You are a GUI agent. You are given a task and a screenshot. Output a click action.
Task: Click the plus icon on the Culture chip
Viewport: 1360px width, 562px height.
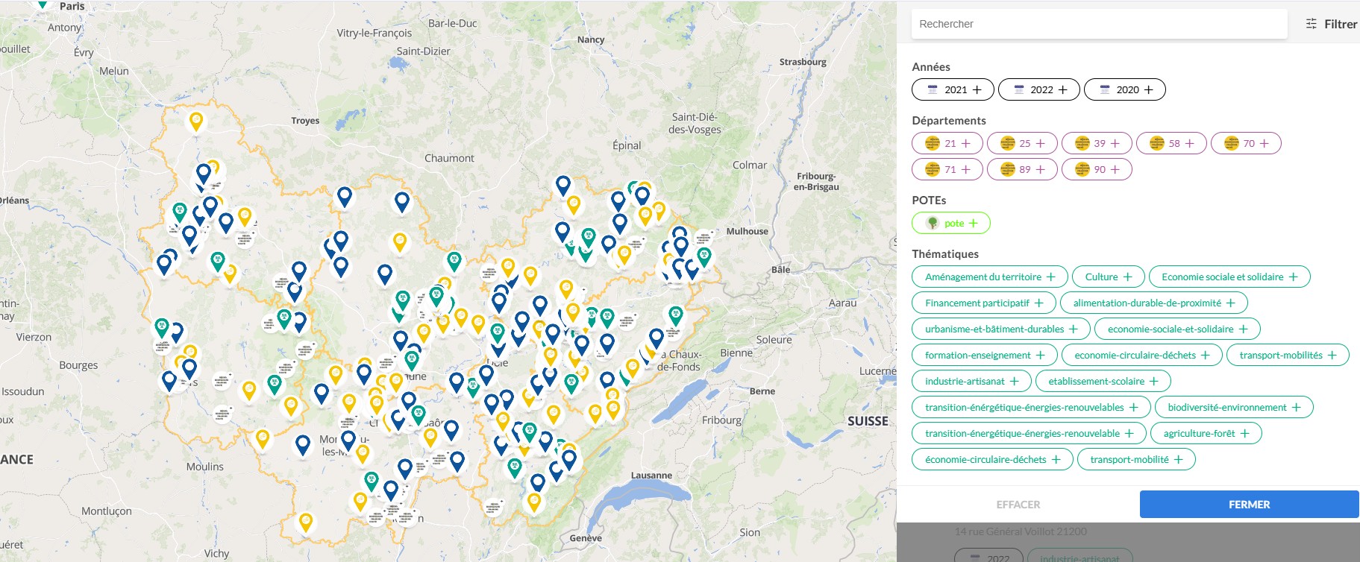pos(1127,277)
